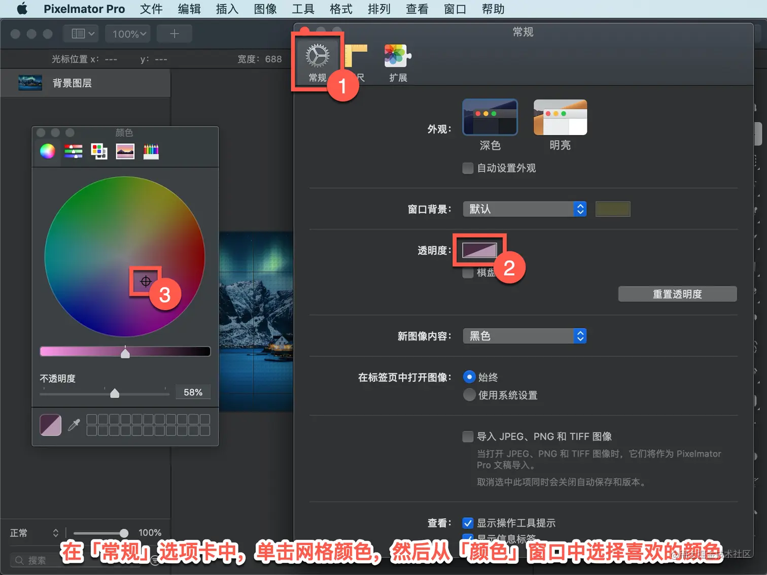Open the 新图像内容 黑色 dropdown
Viewport: 767px width, 575px height.
point(525,336)
